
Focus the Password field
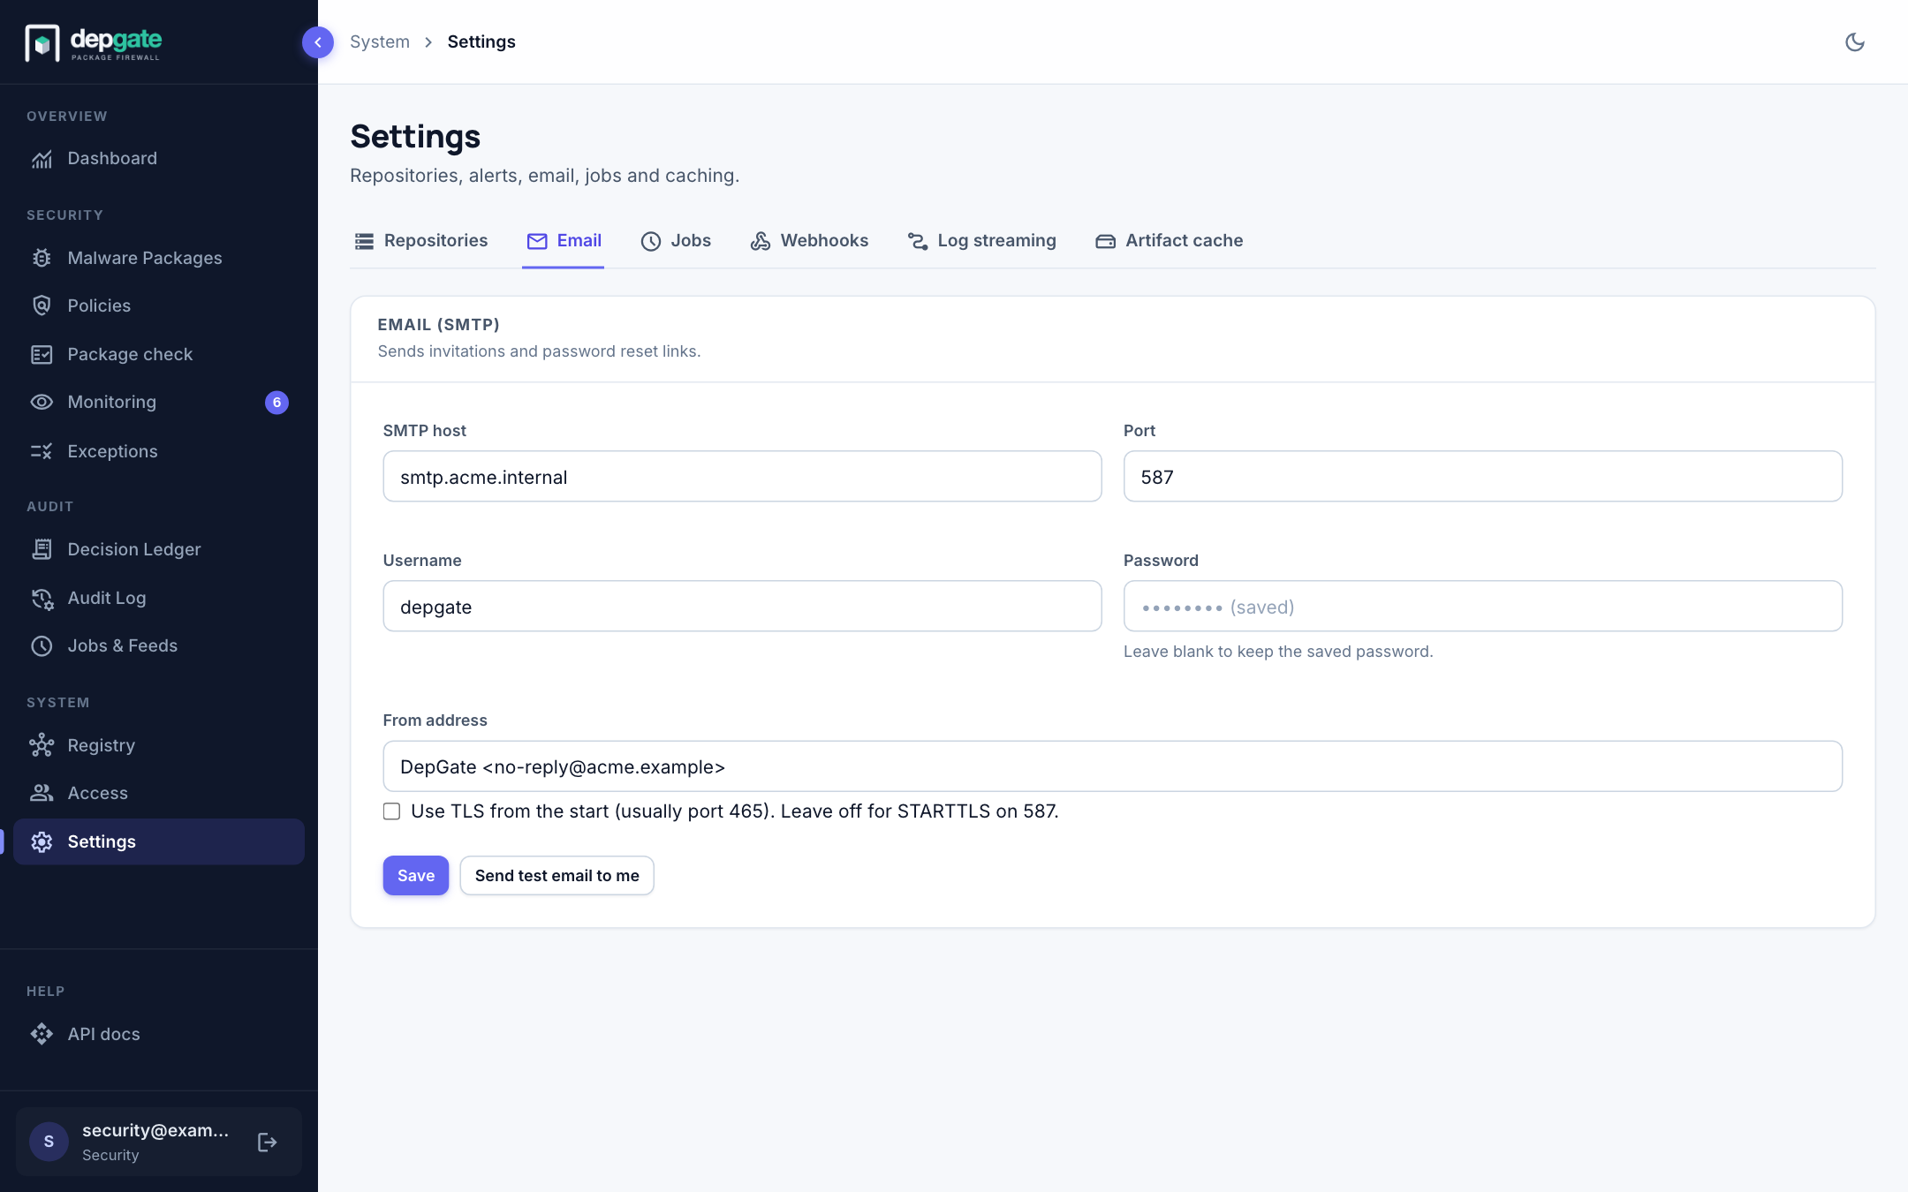tap(1483, 607)
